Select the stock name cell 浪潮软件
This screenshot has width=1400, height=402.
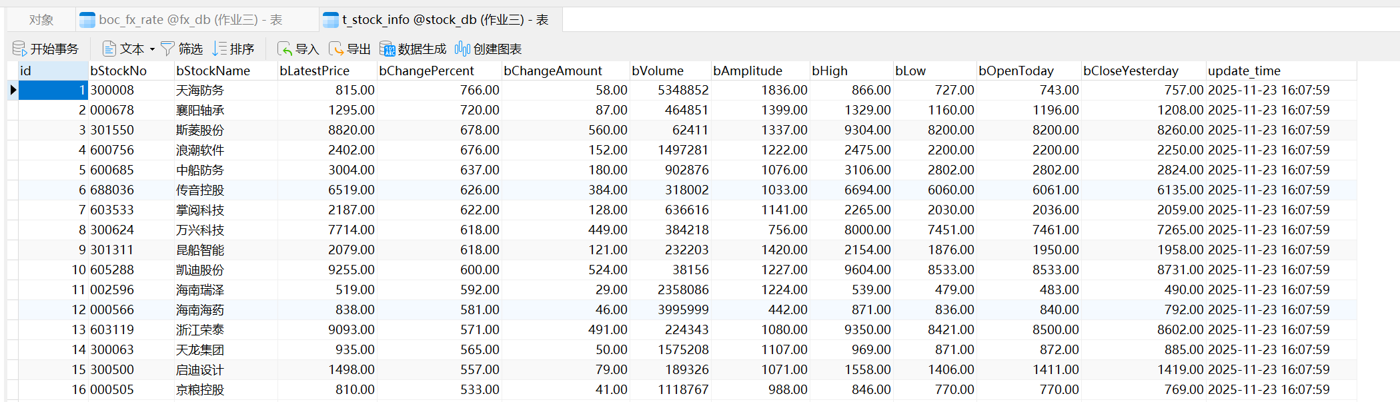[226, 150]
